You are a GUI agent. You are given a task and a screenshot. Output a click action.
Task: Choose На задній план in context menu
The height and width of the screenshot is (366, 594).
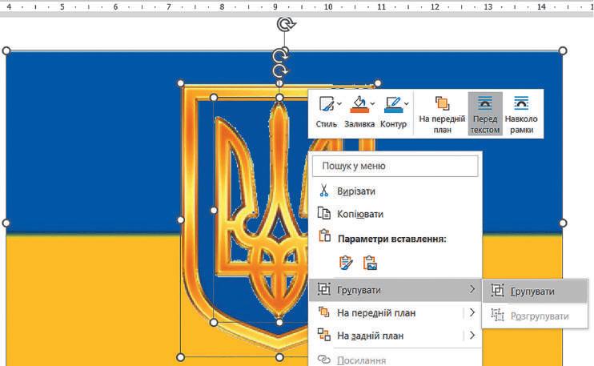click(x=395, y=336)
